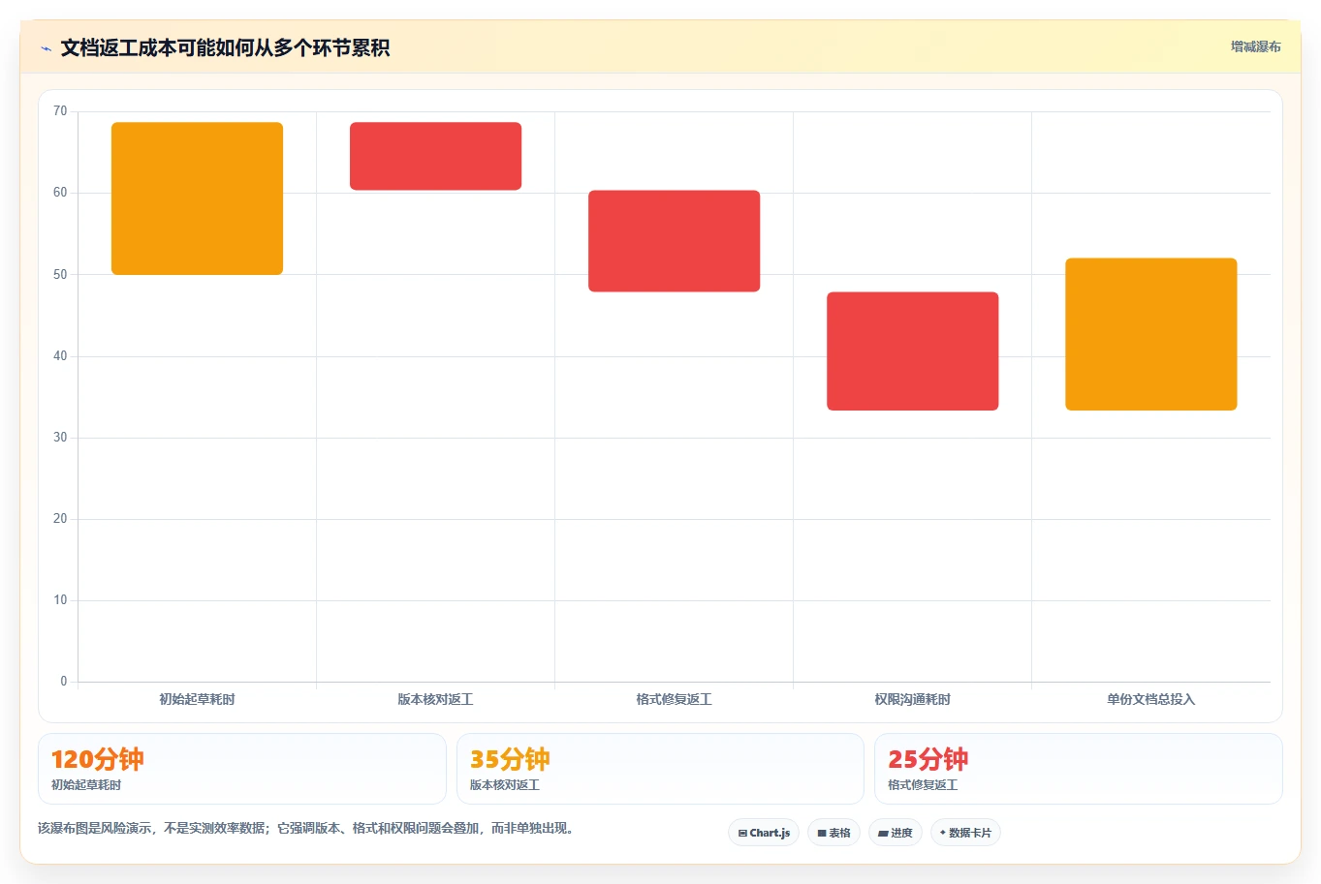Open the 25分钟 格式修复返工 data card
This screenshot has height=884, width=1321.
[1078, 769]
